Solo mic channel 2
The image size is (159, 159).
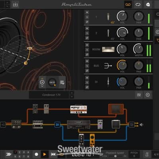tap(87, 33)
